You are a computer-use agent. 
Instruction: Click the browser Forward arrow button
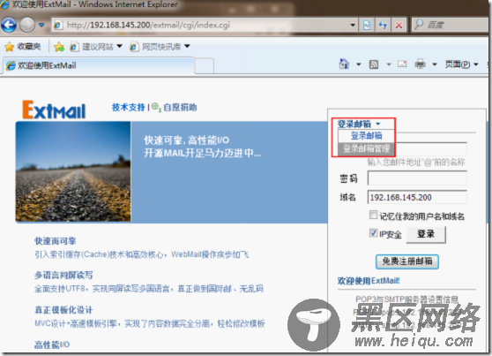click(27, 25)
